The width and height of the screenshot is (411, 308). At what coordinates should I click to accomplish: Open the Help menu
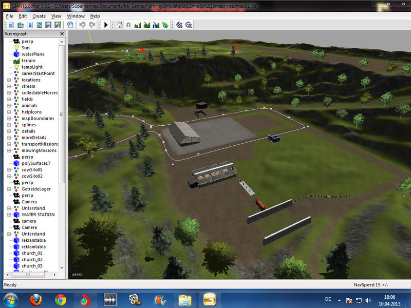click(95, 16)
